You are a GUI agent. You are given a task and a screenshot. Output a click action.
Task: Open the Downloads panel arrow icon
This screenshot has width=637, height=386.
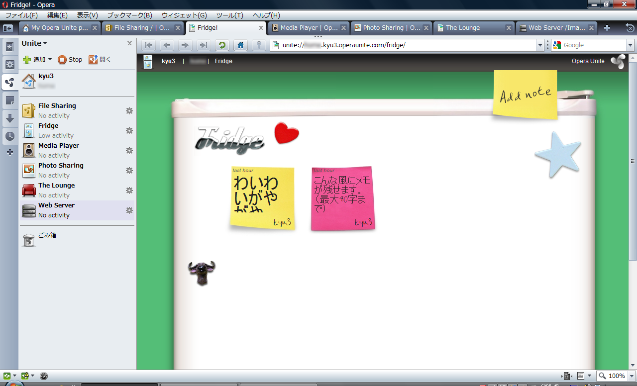pos(9,118)
